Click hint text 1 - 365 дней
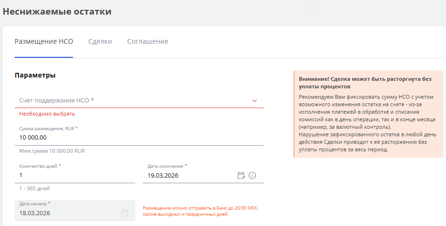Image resolution: width=446 pixels, height=226 pixels. 34,188
